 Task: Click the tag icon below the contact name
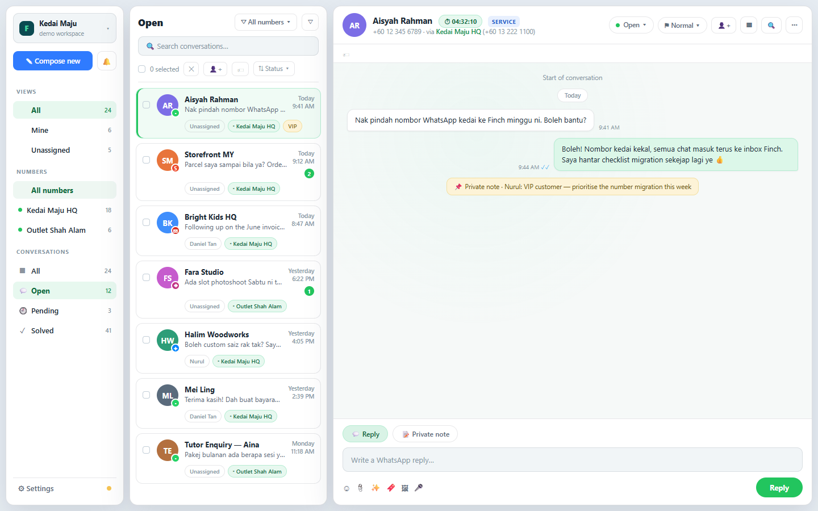(346, 55)
